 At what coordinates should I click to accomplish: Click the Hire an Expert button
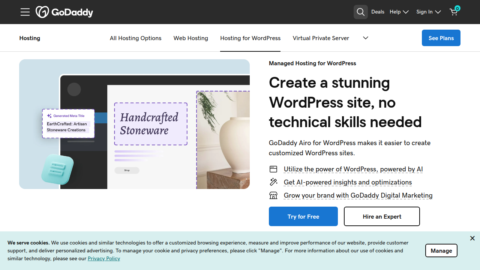coord(382,216)
